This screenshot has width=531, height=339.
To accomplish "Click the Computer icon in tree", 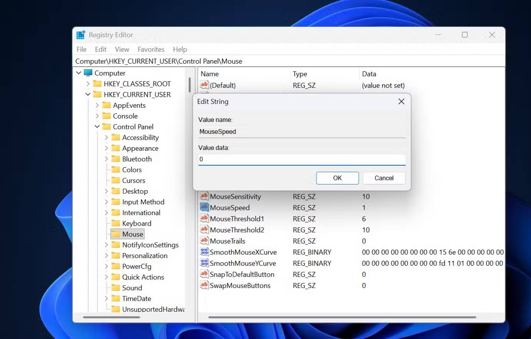I will [88, 73].
